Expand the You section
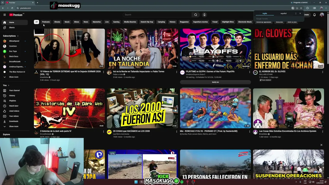The image size is (329, 185). coord(6,85)
